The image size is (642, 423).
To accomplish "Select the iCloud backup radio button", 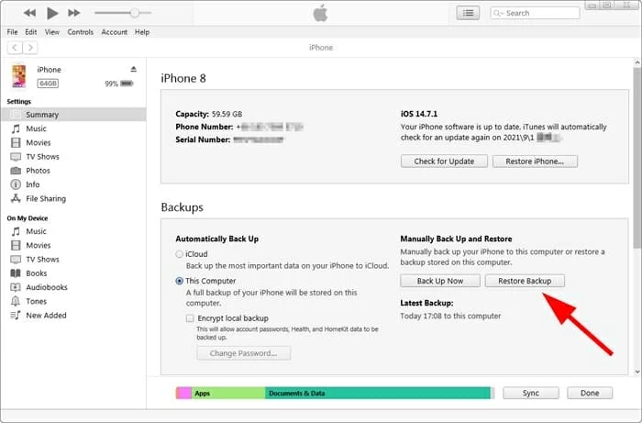I will 179,254.
